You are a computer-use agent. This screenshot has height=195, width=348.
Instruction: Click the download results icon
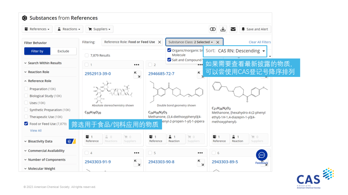tap(223, 29)
